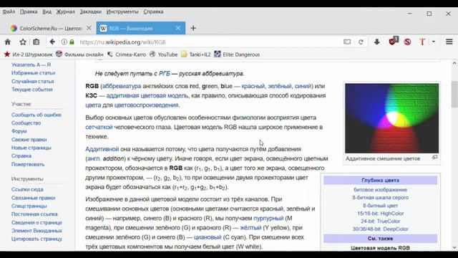This screenshot has height=258, width=458.
Task: Open Ил-2 Штурмовик bookmark
Action: click(x=29, y=54)
